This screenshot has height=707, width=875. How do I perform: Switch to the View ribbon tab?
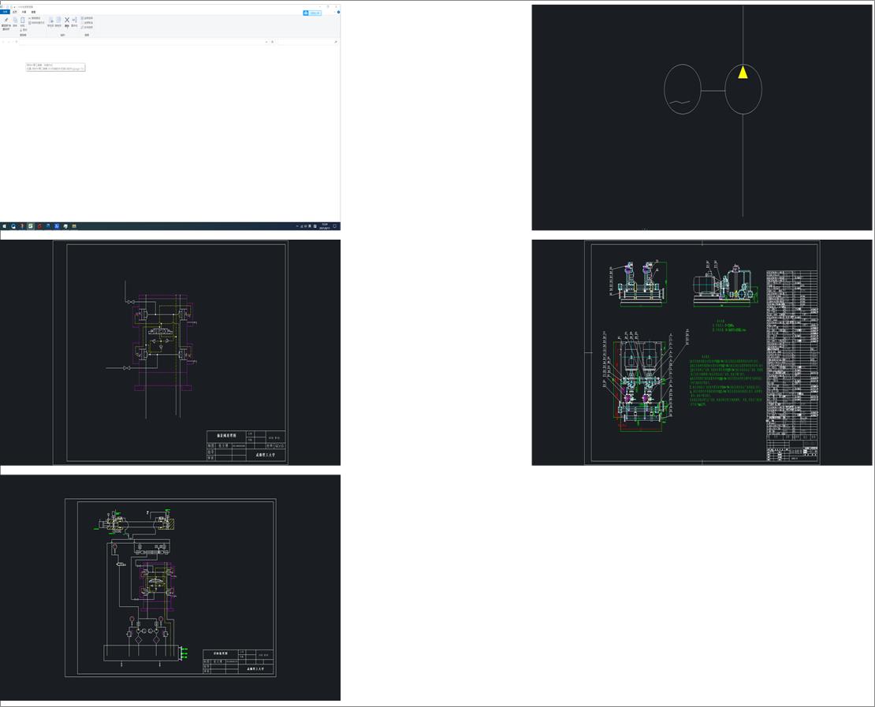point(33,12)
